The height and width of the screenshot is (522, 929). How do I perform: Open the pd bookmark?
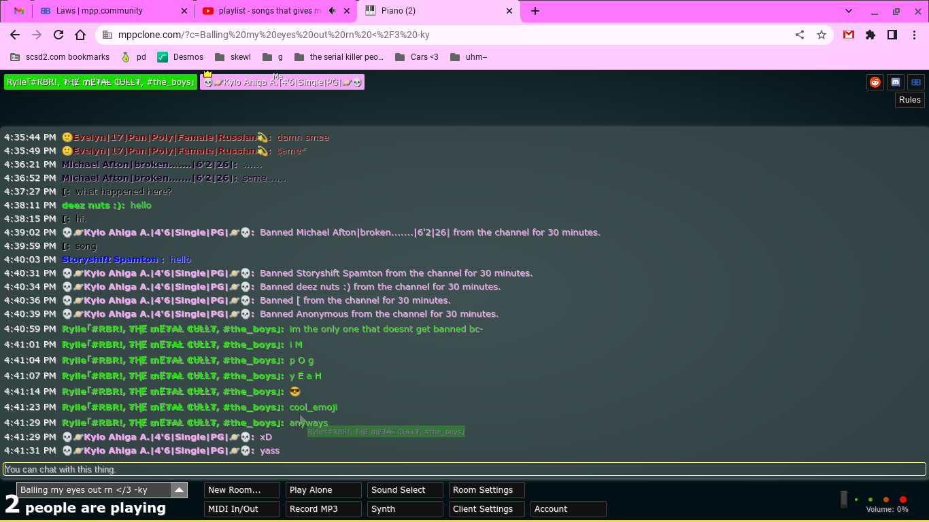tap(133, 57)
